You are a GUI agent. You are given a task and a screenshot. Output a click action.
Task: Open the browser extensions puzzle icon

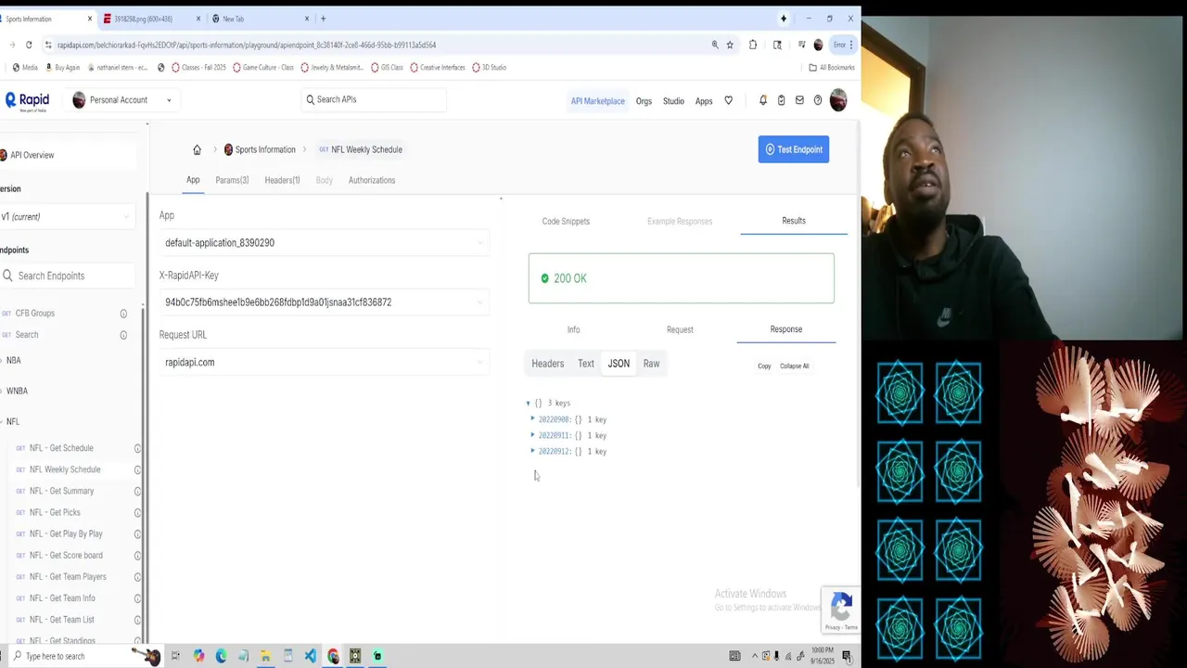pyautogui.click(x=753, y=45)
